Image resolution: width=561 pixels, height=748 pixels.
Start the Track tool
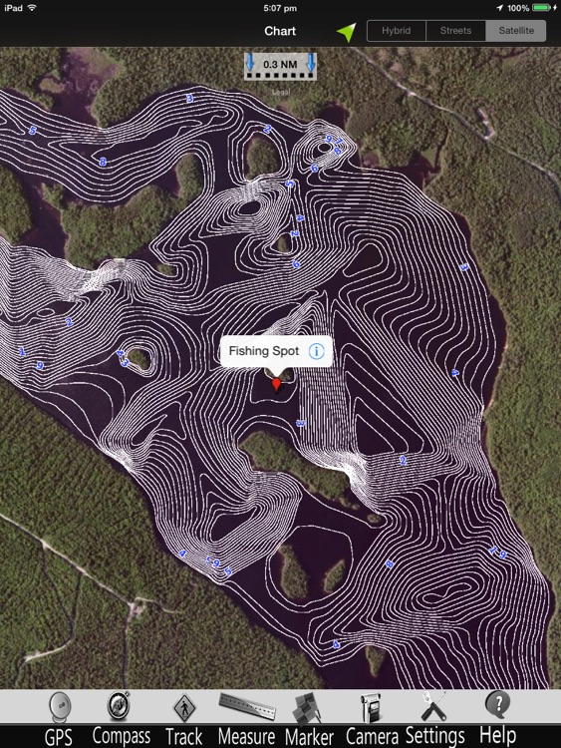point(184,718)
